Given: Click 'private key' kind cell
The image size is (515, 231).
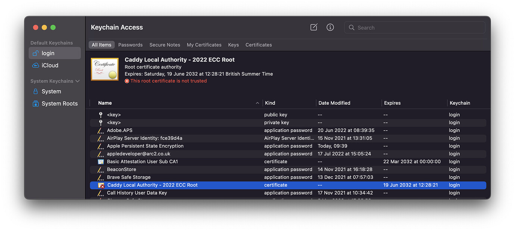Looking at the screenshot, I should [x=277, y=123].
